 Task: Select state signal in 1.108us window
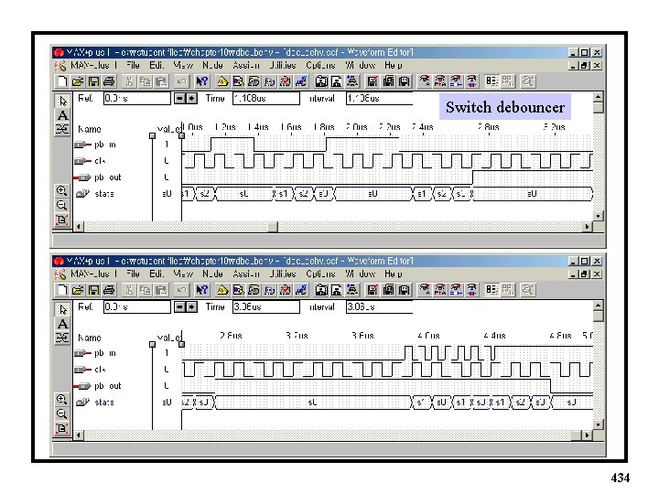click(x=94, y=194)
